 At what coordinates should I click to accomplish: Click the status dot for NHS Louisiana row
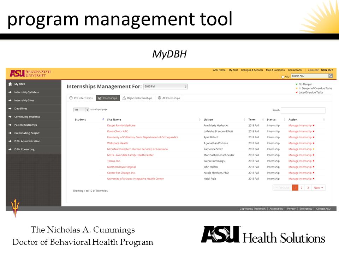tap(314, 149)
